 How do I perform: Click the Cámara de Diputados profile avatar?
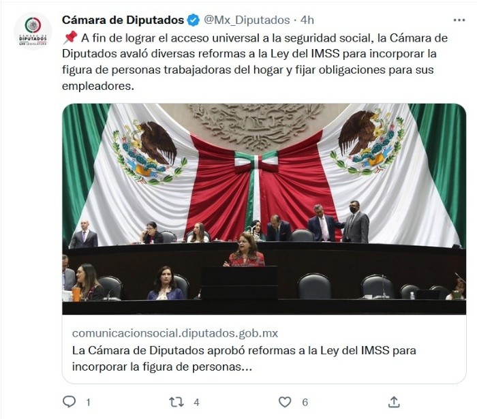tap(33, 31)
